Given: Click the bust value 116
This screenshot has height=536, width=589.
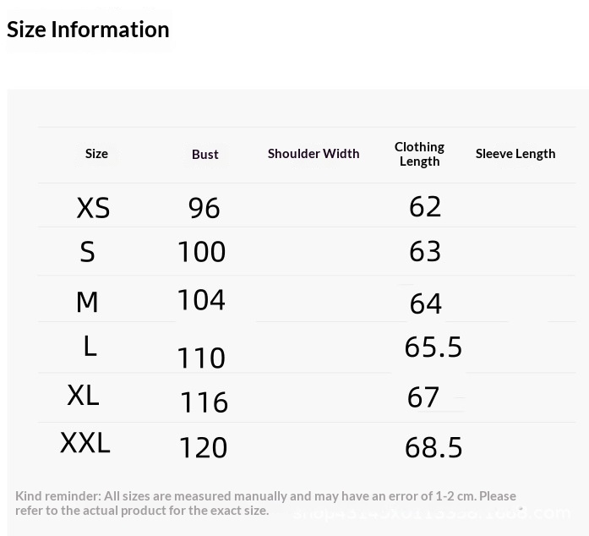Looking at the screenshot, I should (204, 402).
